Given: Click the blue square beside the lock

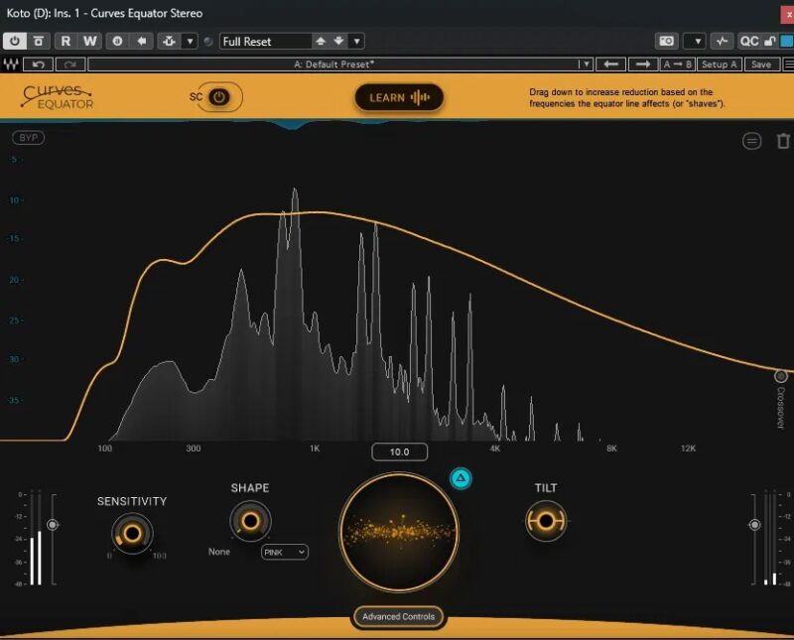Looking at the screenshot, I should pyautogui.click(x=787, y=41).
